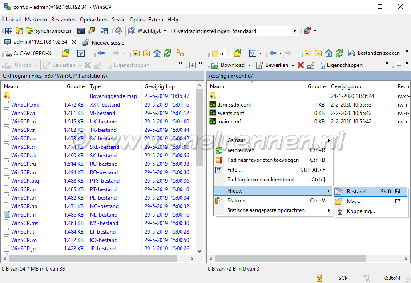Open the Opdrachten menu
Image resolution: width=411 pixels, height=283 pixels.
point(93,20)
